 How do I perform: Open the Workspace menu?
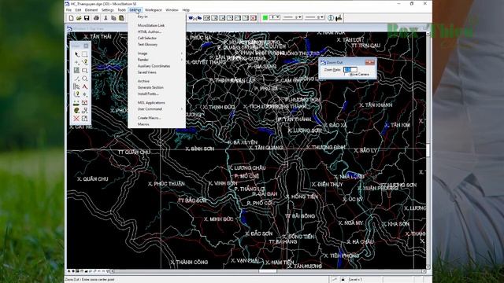coord(154,10)
